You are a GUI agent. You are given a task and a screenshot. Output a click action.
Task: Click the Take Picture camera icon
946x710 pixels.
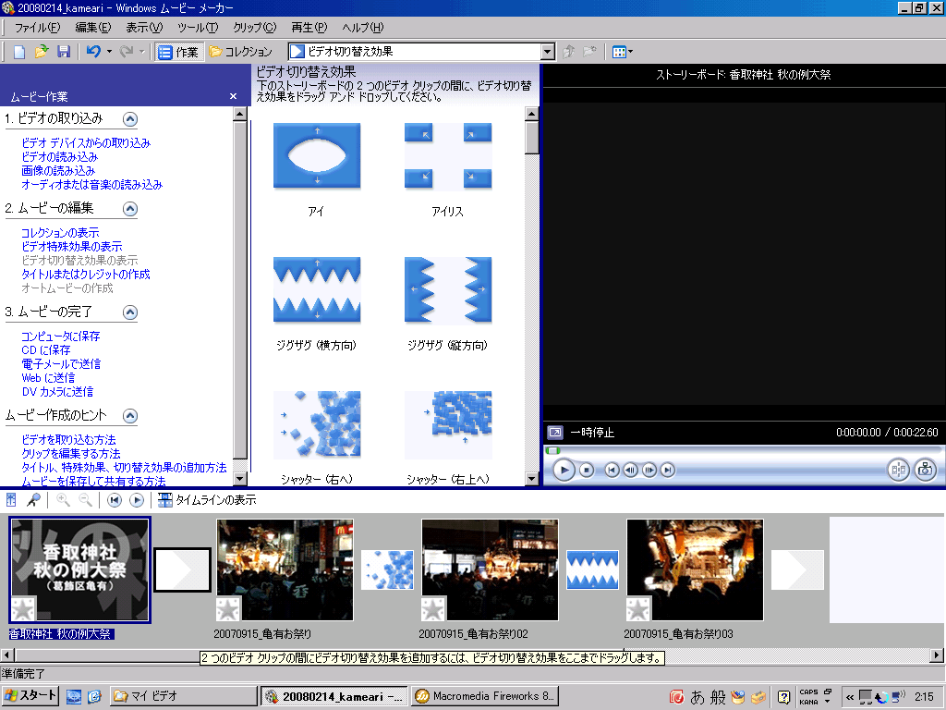pos(925,471)
